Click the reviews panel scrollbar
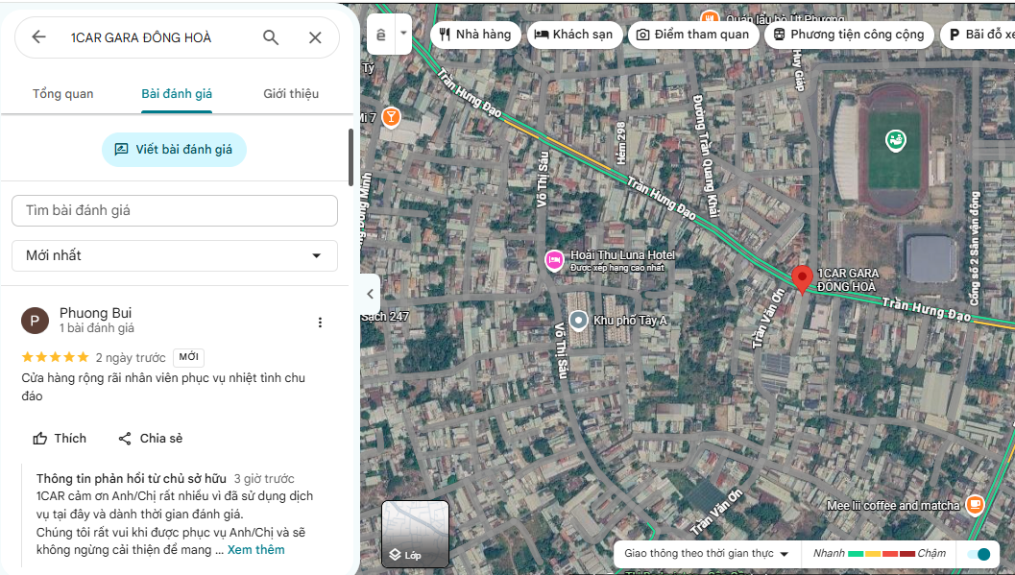This screenshot has width=1015, height=575. tap(350, 157)
